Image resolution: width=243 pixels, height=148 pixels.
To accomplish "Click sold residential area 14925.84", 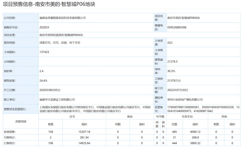I will point(84,143).
